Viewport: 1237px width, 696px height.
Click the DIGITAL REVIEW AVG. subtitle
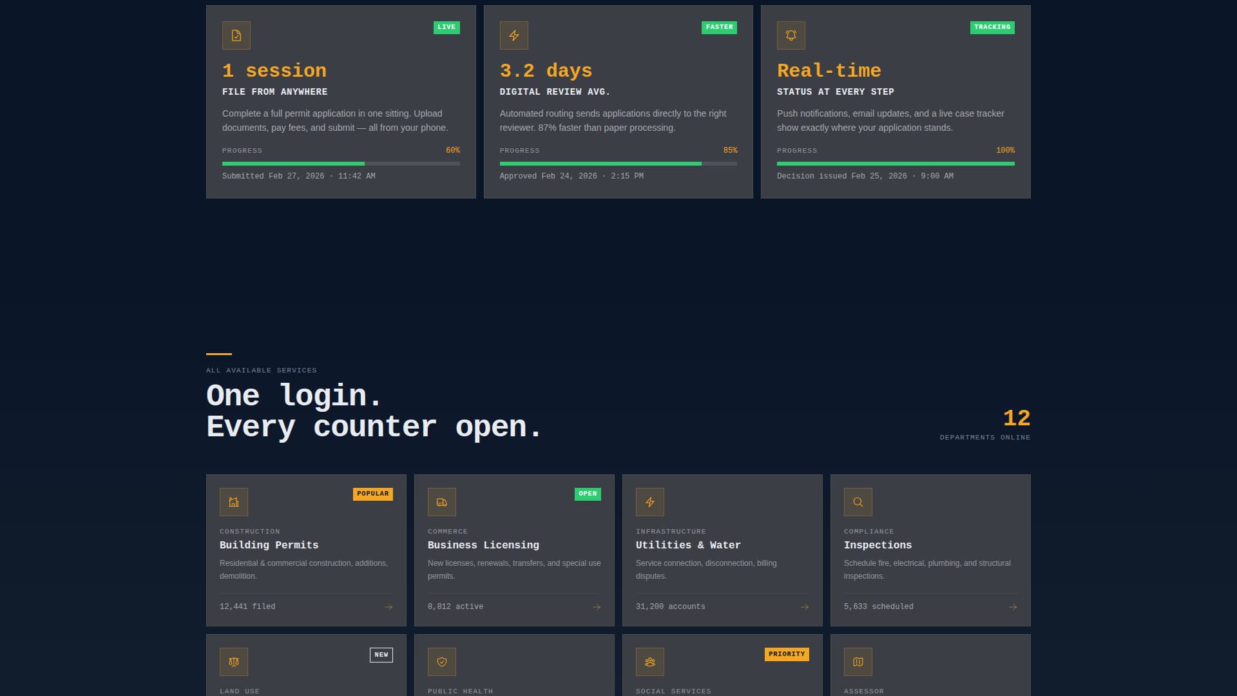555,92
